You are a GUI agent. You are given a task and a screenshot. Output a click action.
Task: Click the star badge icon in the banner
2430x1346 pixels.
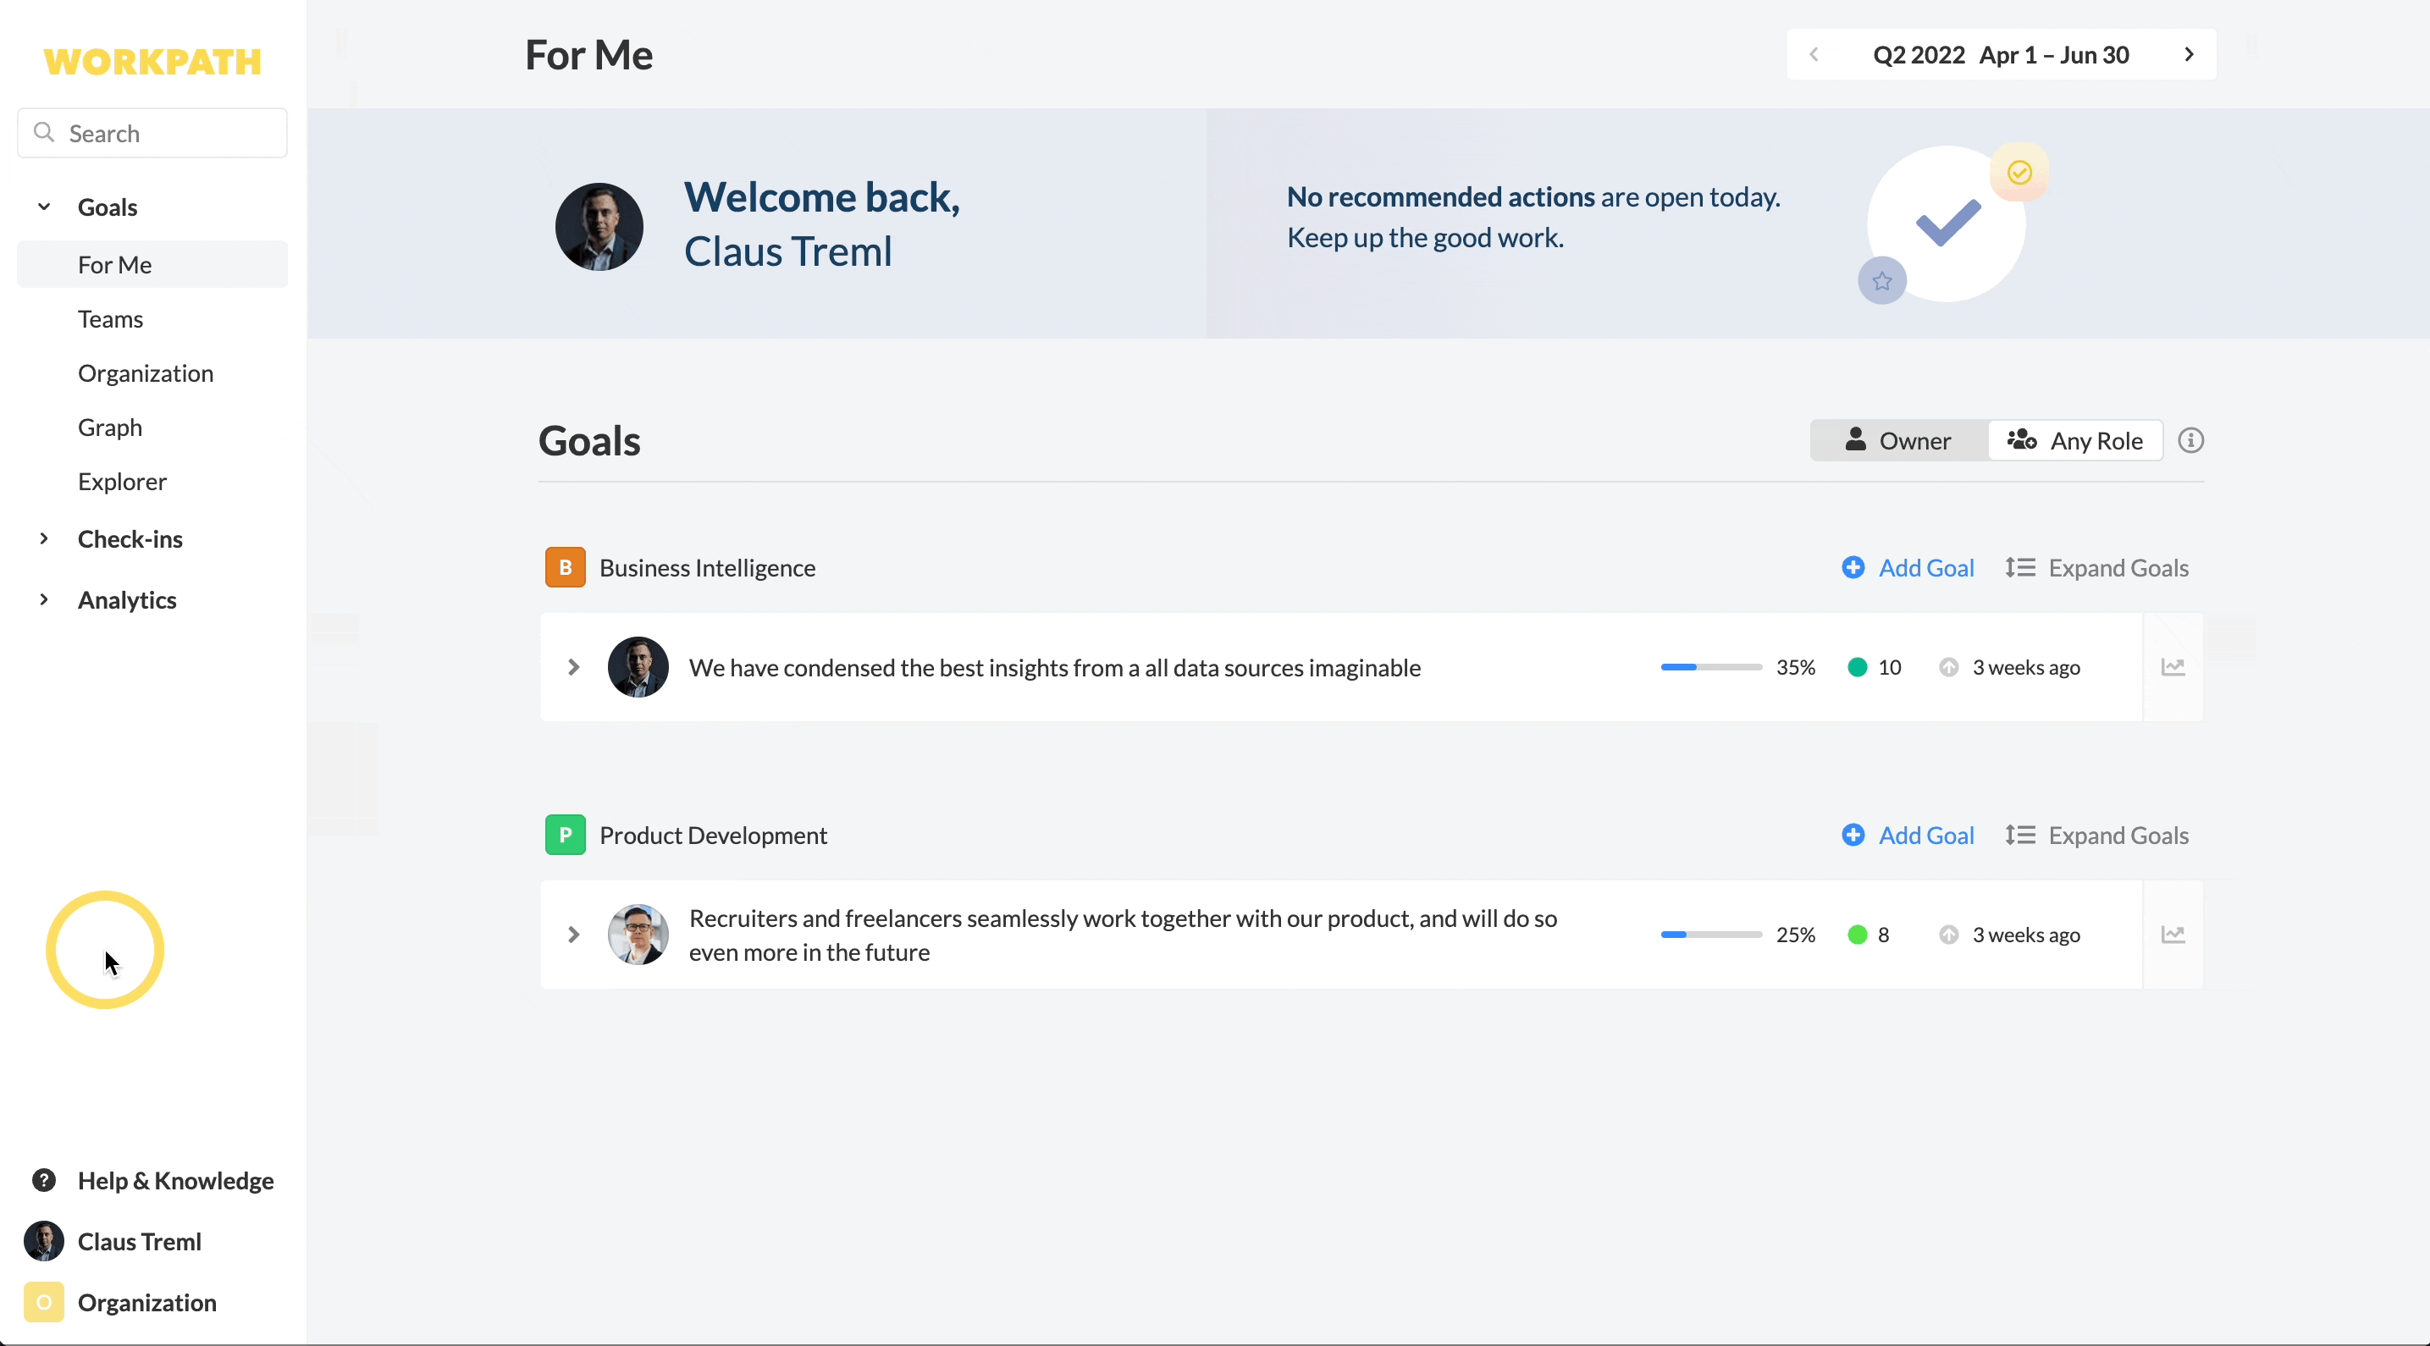coord(1882,281)
